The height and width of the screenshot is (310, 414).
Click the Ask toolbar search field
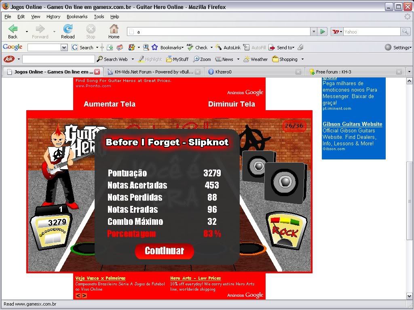59,59
